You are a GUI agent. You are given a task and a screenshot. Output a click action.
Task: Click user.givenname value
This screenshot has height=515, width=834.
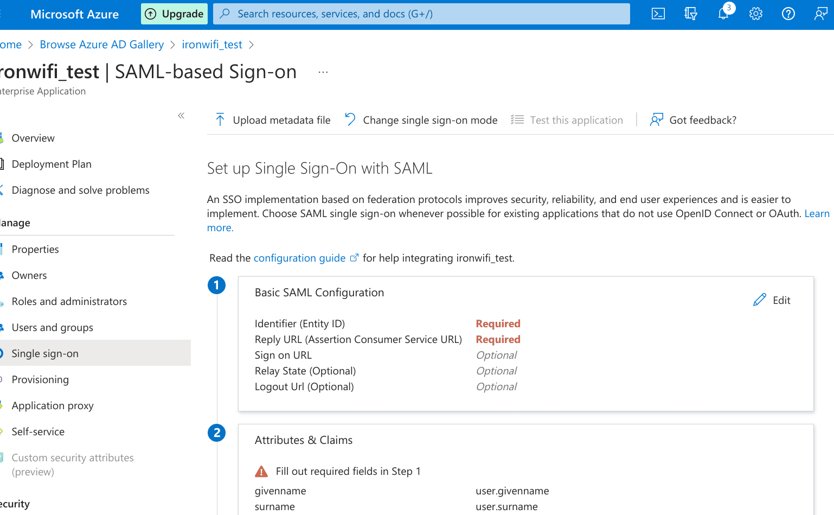(x=512, y=491)
